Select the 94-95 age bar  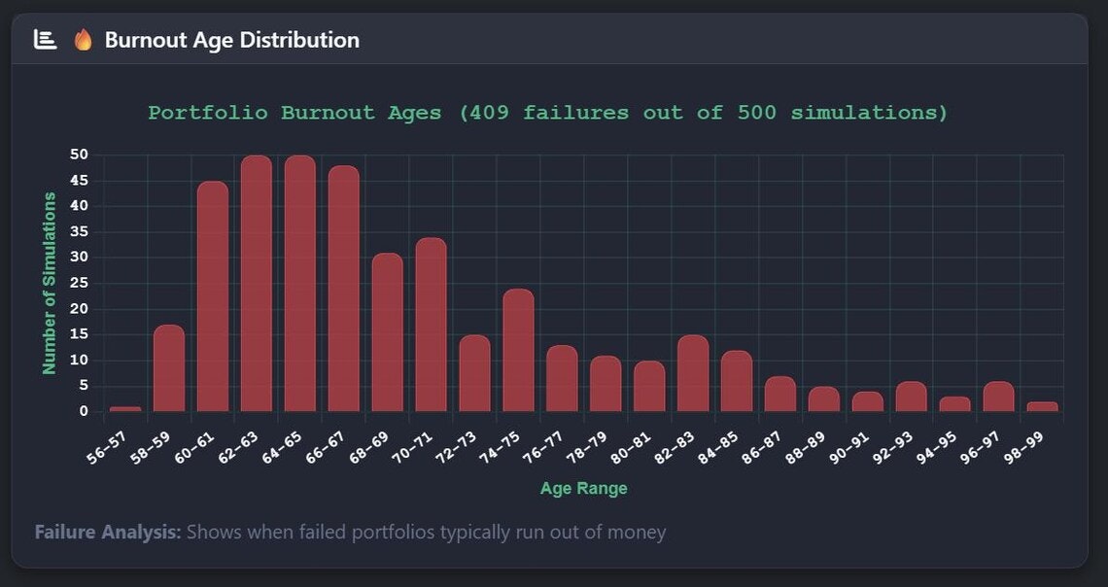(x=955, y=404)
